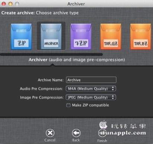Select the blue ZIP archive type icon

tap(21, 36)
